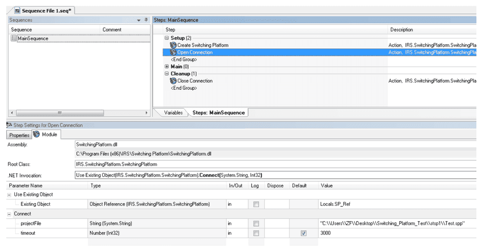Click the assembly path C:\Program Files field
The width and height of the screenshot is (483, 251).
[x=276, y=154]
